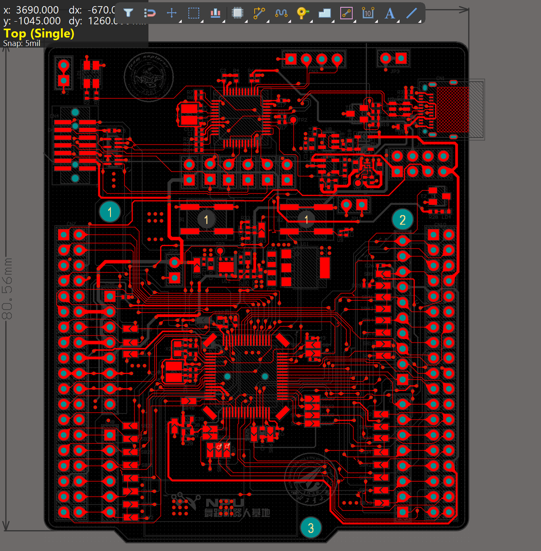Choose the Place Component chip icon

(238, 13)
